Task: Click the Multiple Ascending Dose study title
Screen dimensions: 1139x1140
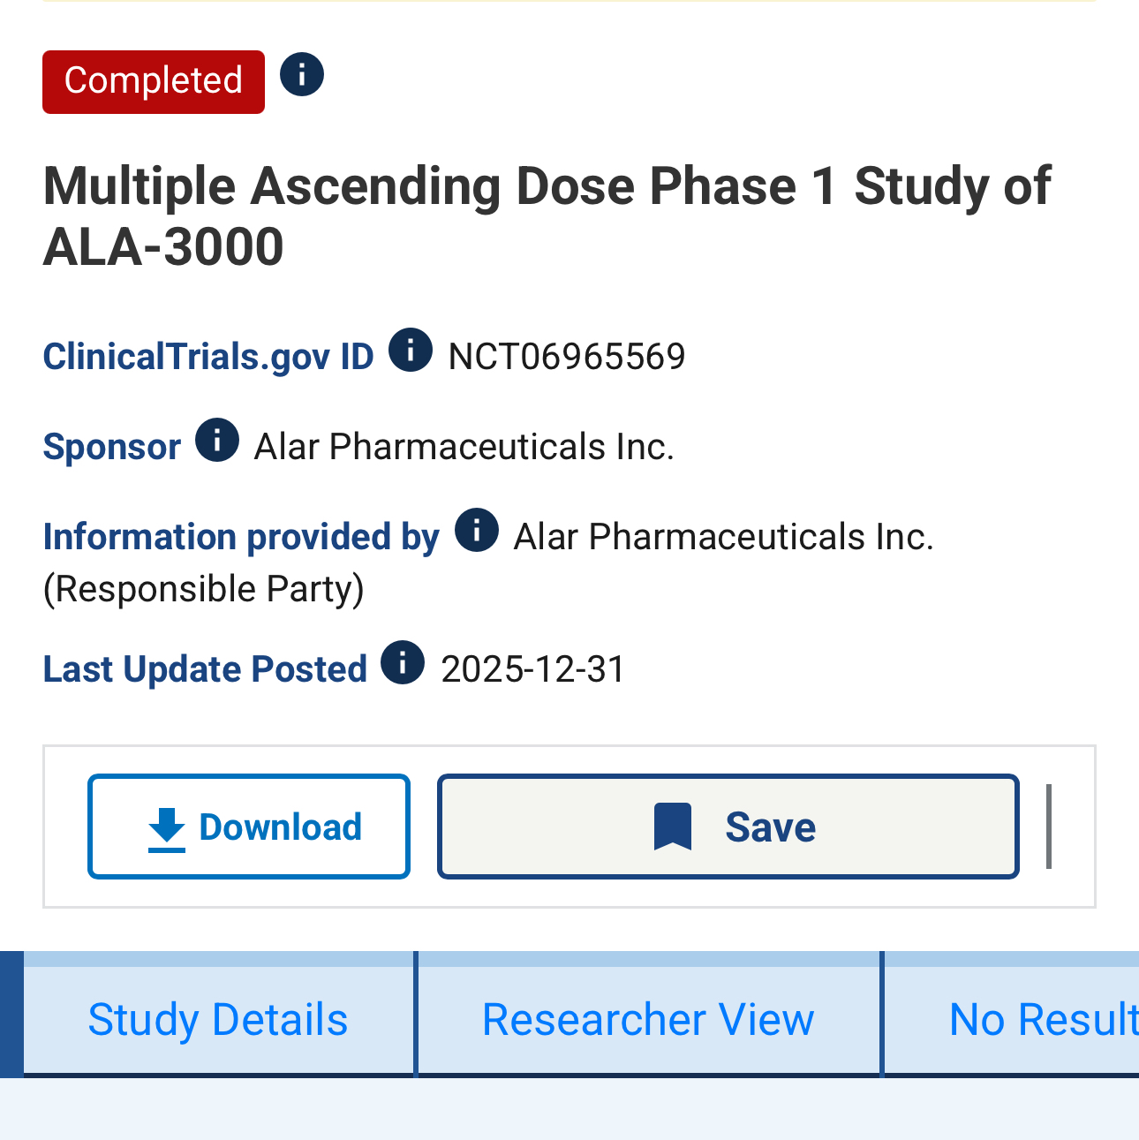Action: pos(547,215)
